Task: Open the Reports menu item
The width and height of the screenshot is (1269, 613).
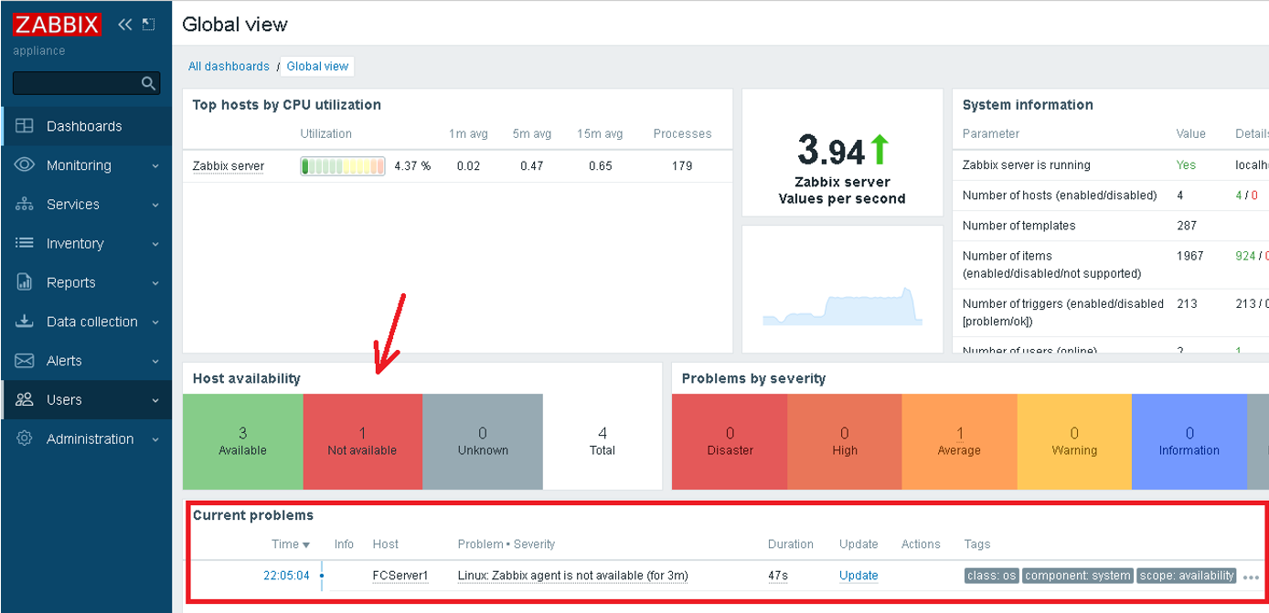Action: pos(86,282)
